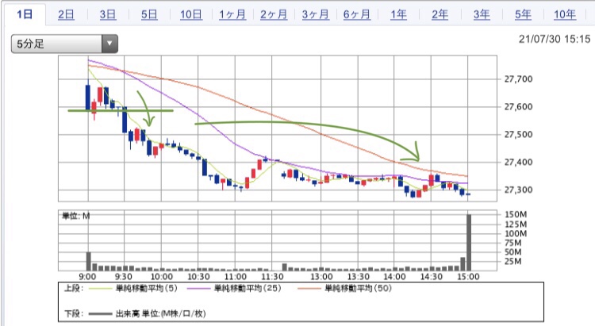Viewport: 595px width, 326px height.
Task: Click the 10:30 time axis label
Action: [x=198, y=277]
